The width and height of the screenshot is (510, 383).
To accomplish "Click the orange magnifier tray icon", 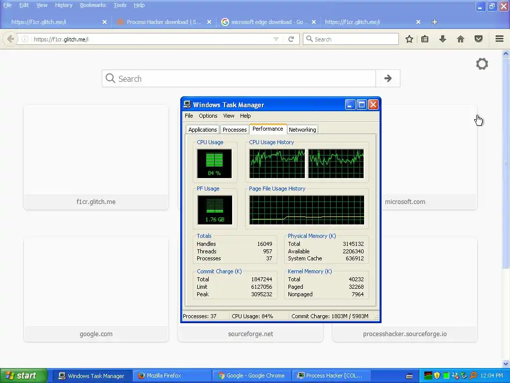I will [473, 376].
